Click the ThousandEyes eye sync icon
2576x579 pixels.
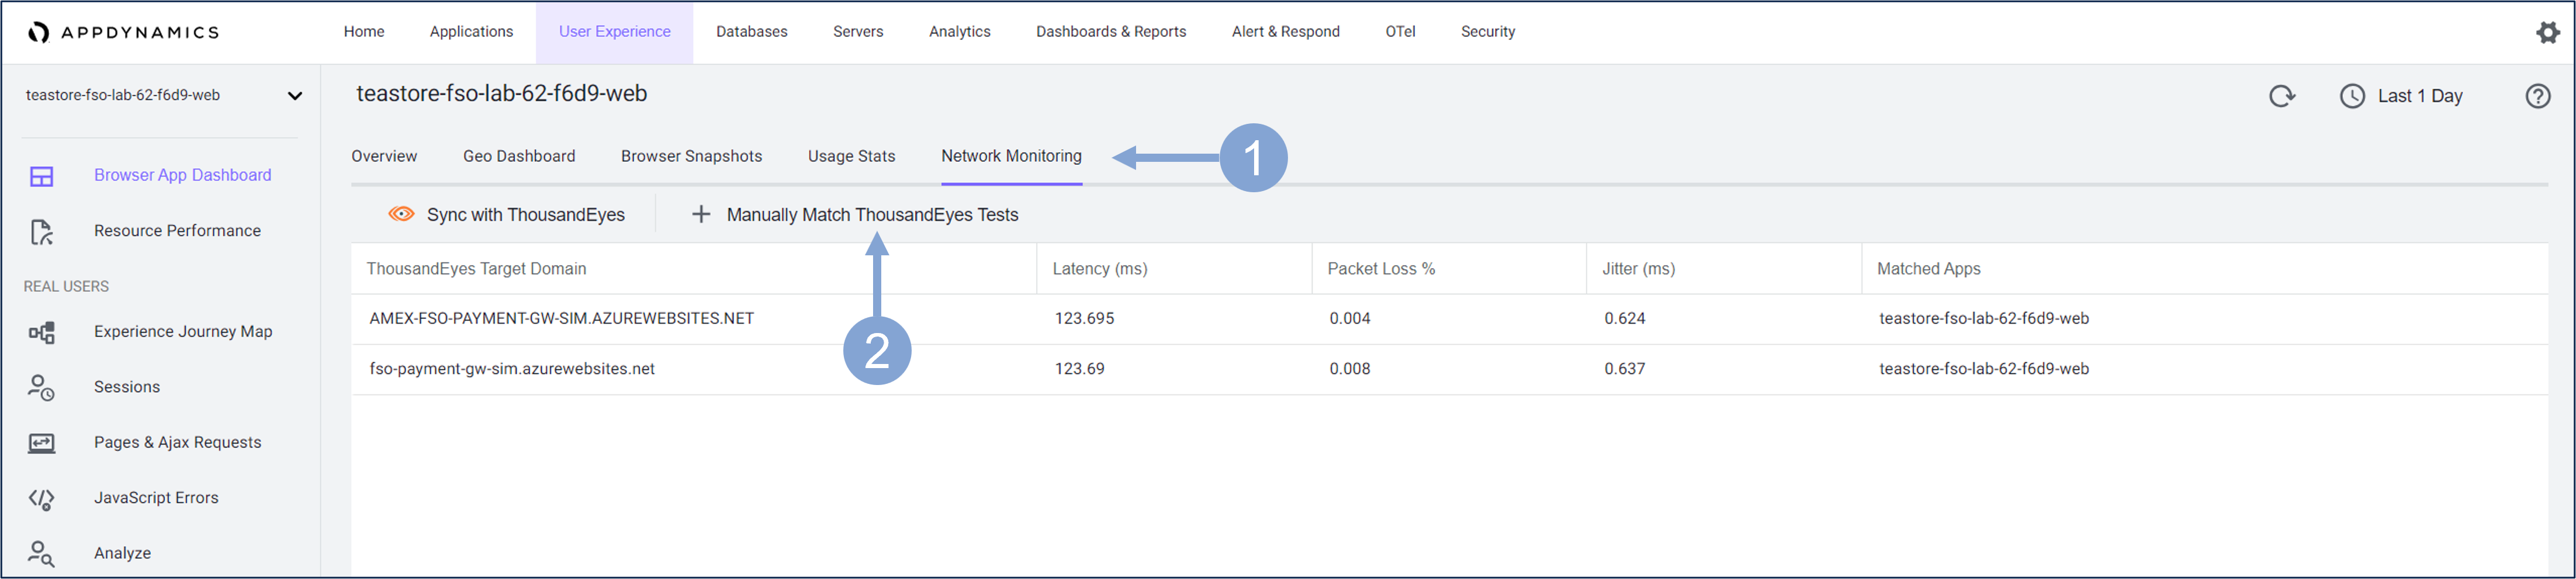pyautogui.click(x=401, y=214)
